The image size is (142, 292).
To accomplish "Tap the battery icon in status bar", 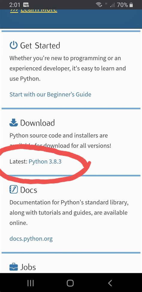I will 131,5.
